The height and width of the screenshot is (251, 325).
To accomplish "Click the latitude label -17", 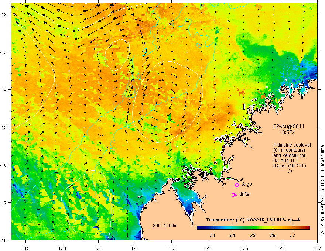I will [x=4, y=202].
